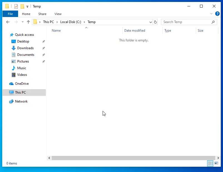The image size is (223, 172).
Task: Click the pin icon next to Documents
Action: 44,55
